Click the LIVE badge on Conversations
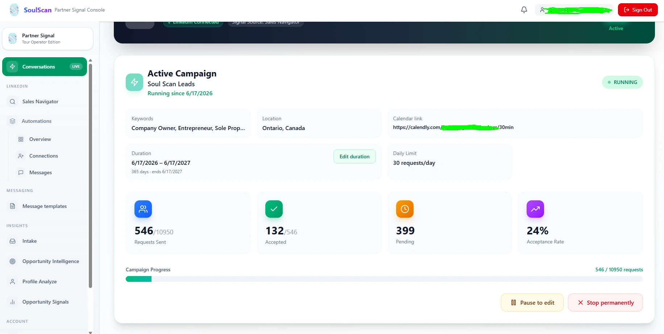The height and width of the screenshot is (334, 664). click(76, 67)
